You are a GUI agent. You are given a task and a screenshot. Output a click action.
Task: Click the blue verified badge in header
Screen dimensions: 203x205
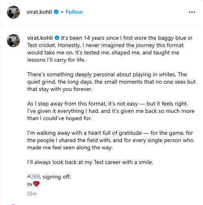point(56,12)
